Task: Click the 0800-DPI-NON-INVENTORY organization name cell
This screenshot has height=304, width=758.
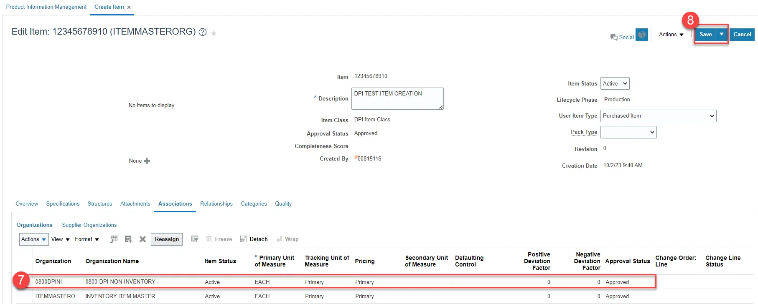Action: click(x=120, y=282)
